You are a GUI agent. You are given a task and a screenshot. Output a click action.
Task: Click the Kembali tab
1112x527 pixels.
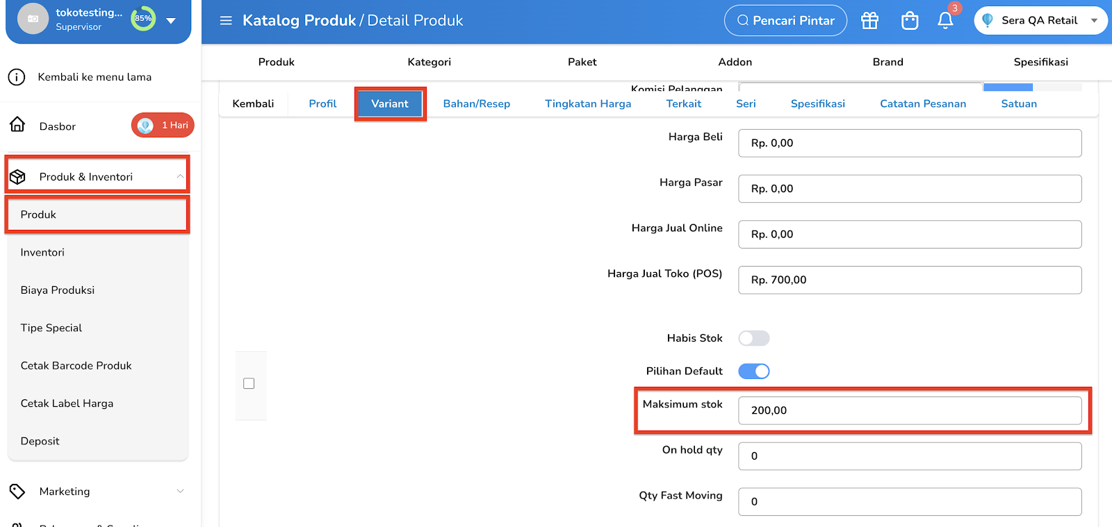[253, 103]
